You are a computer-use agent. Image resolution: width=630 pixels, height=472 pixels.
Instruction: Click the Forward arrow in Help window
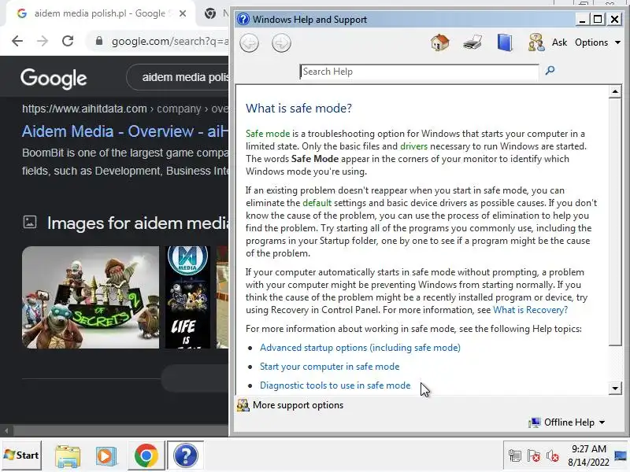pyautogui.click(x=281, y=43)
